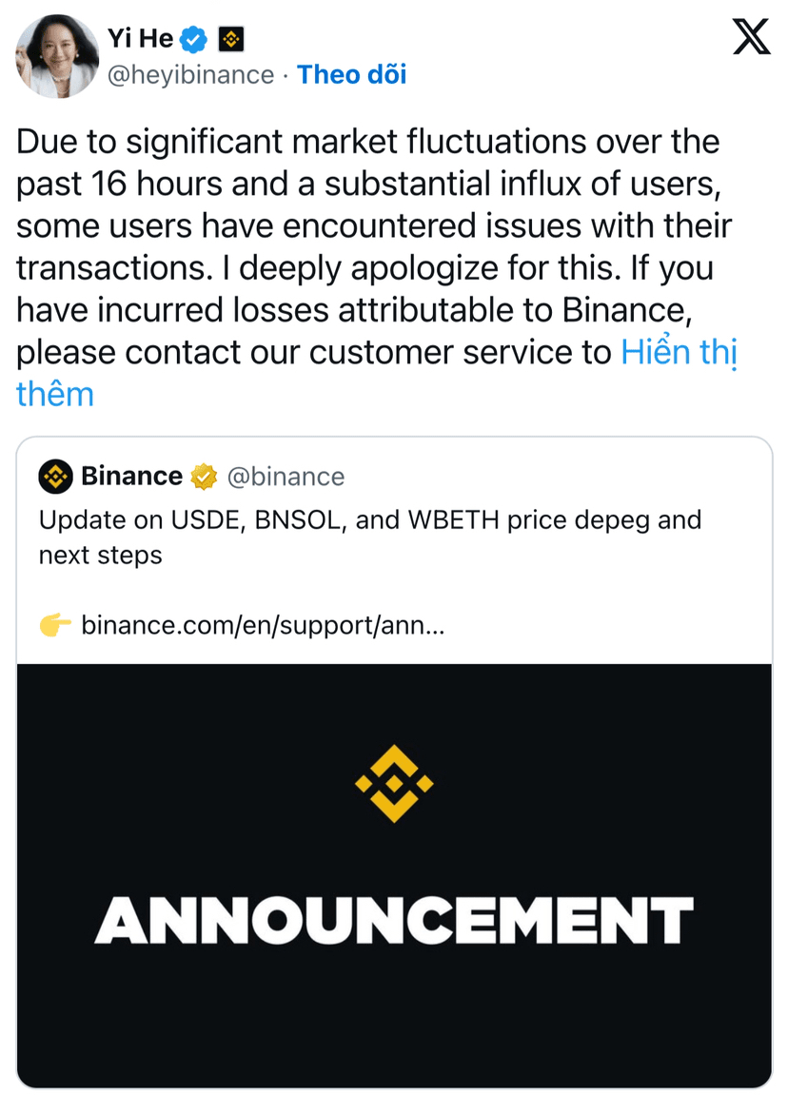The height and width of the screenshot is (1095, 788).
Task: Click the yellow Binance logo in banner
Action: click(x=394, y=783)
